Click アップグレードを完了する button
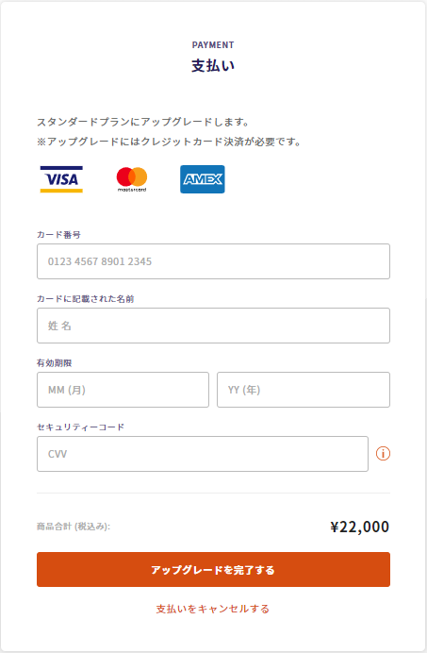 (x=213, y=570)
